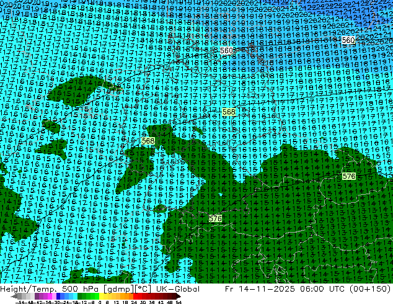Click the orange swatch in the color legend
This screenshot has height=304, width=393.
click(x=127, y=297)
